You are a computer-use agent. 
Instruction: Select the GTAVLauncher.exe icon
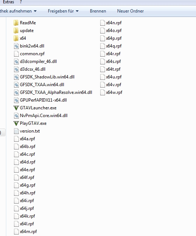point(16,108)
